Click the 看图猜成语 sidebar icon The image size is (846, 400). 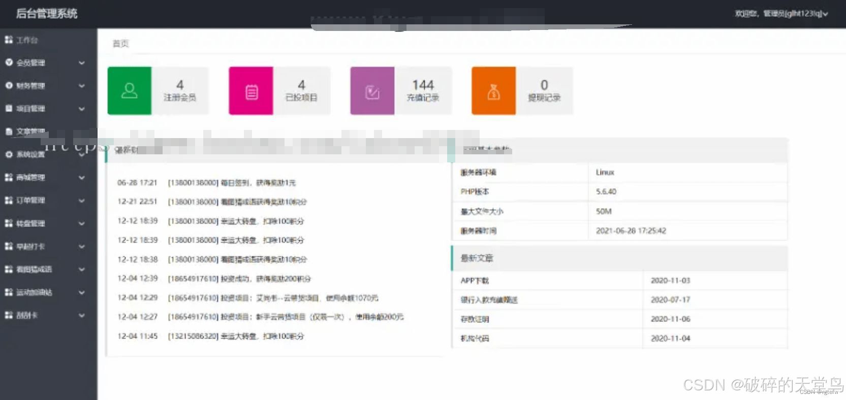(x=9, y=269)
